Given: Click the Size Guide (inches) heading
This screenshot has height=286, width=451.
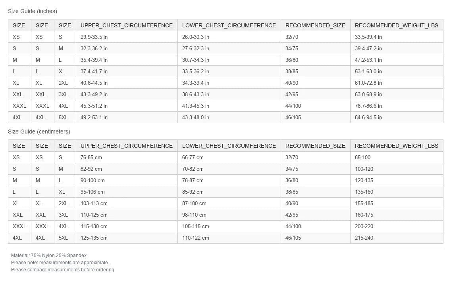Looking at the screenshot, I should pyautogui.click(x=33, y=11).
